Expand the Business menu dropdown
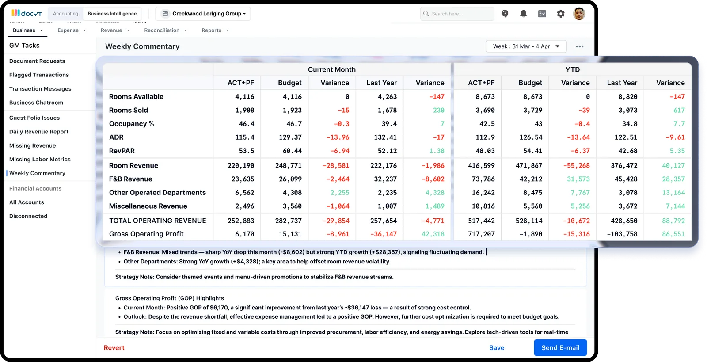Image resolution: width=707 pixels, height=362 pixels. [28, 30]
